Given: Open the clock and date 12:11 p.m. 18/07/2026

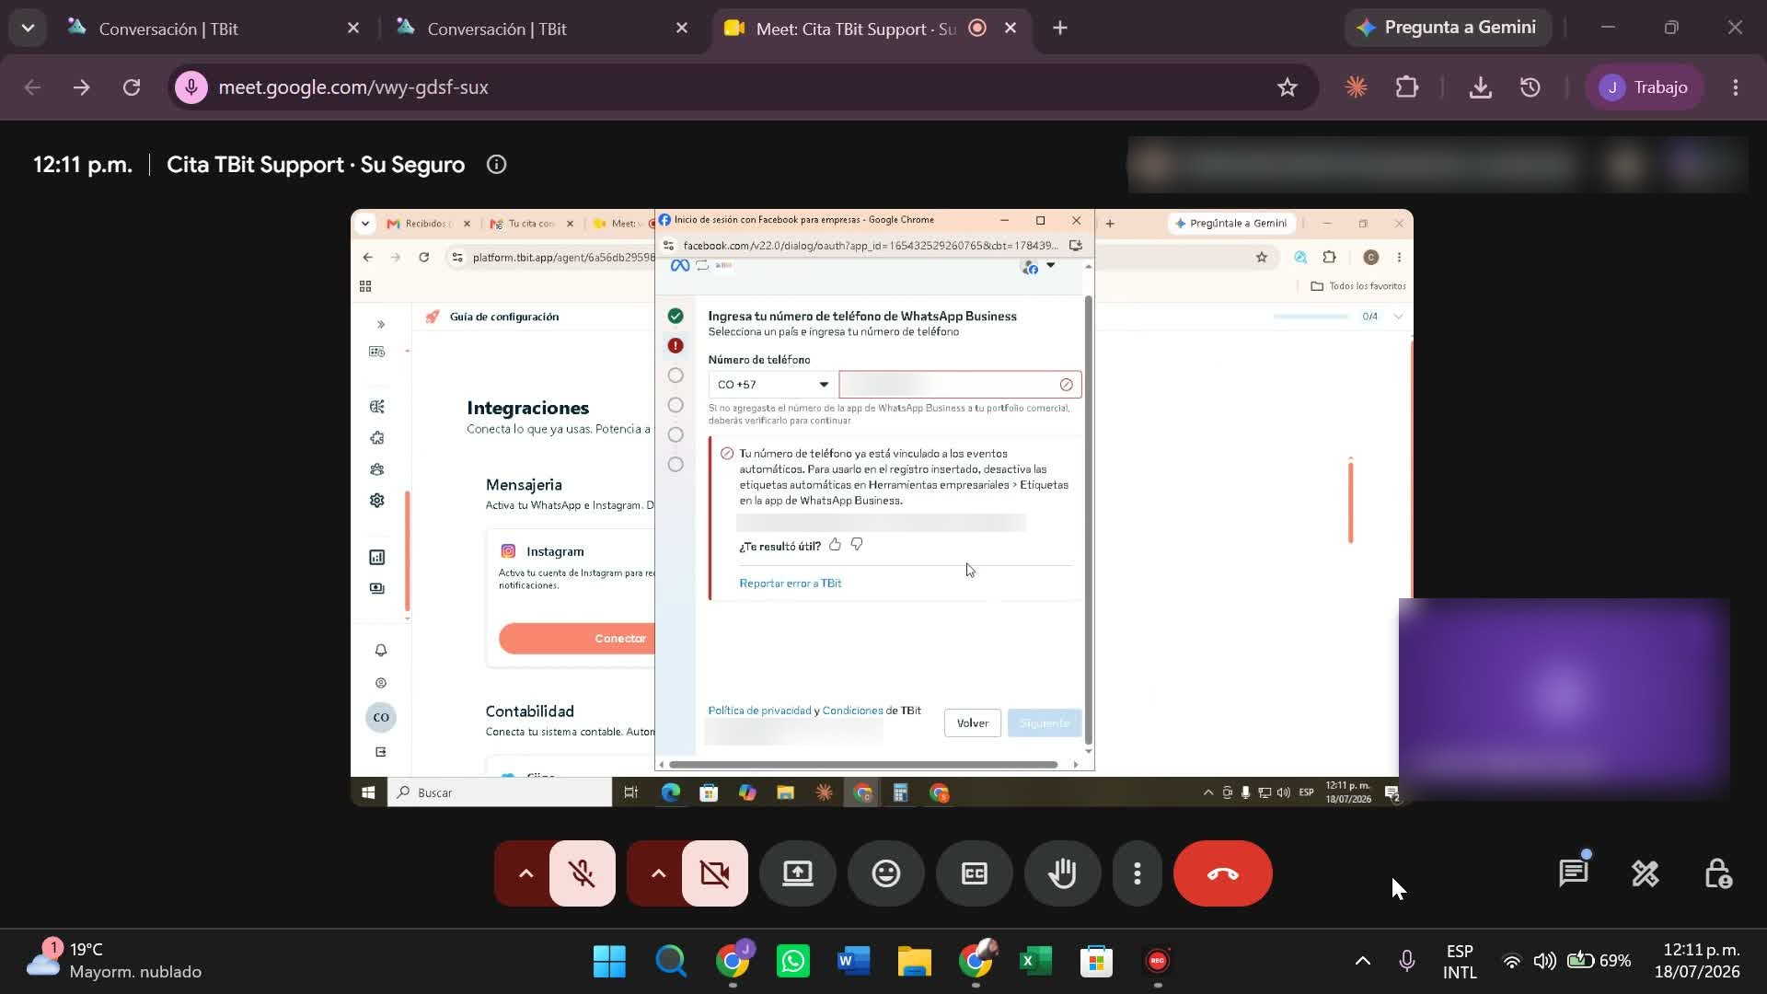Looking at the screenshot, I should pyautogui.click(x=1697, y=961).
